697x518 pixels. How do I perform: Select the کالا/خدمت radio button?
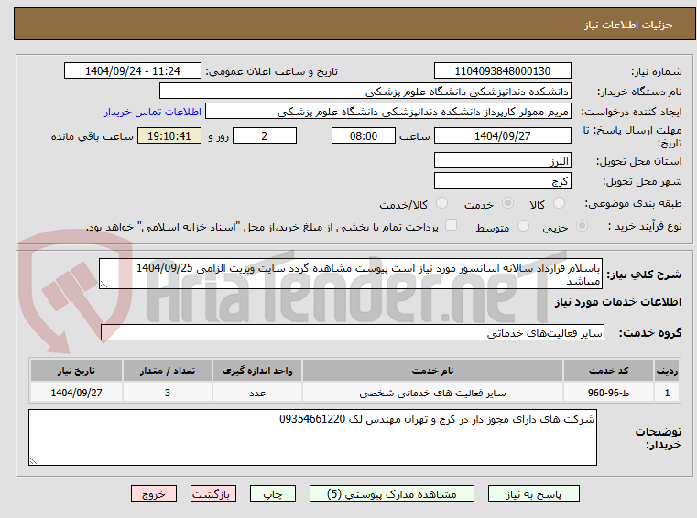pos(441,203)
